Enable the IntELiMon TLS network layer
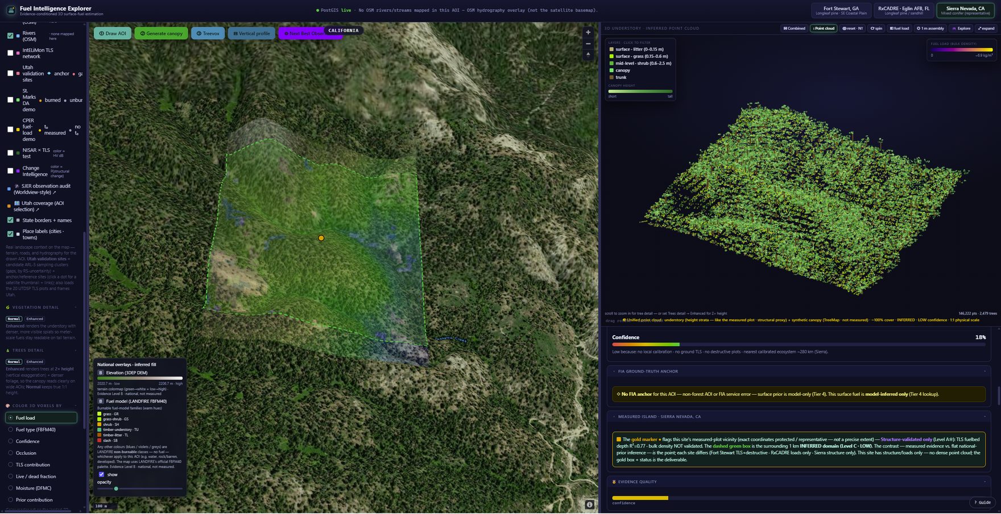 coord(10,53)
